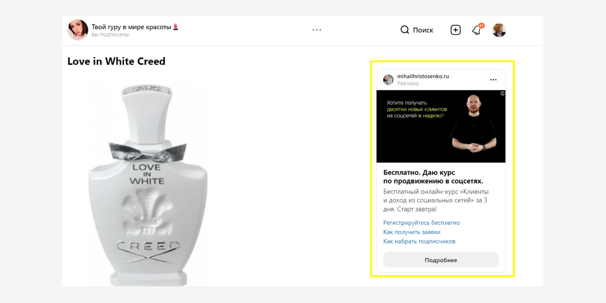Open the three-dot menu in the ad card

point(493,80)
